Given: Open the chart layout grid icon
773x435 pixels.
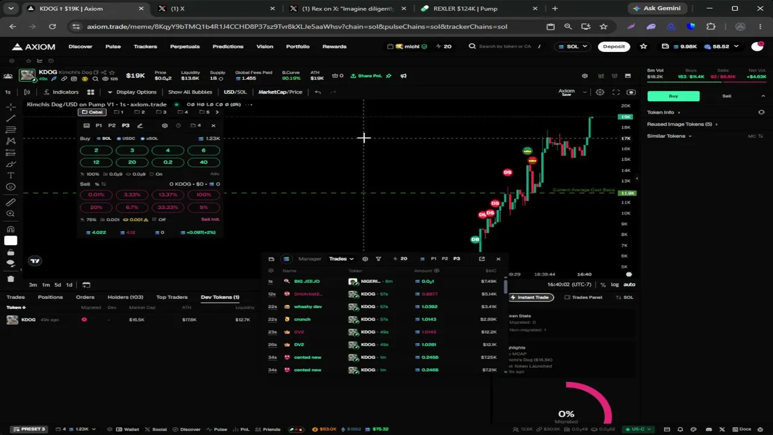Looking at the screenshot, I should pyautogui.click(x=91, y=92).
